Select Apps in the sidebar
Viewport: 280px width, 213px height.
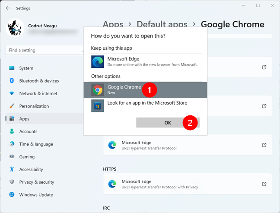[45, 119]
